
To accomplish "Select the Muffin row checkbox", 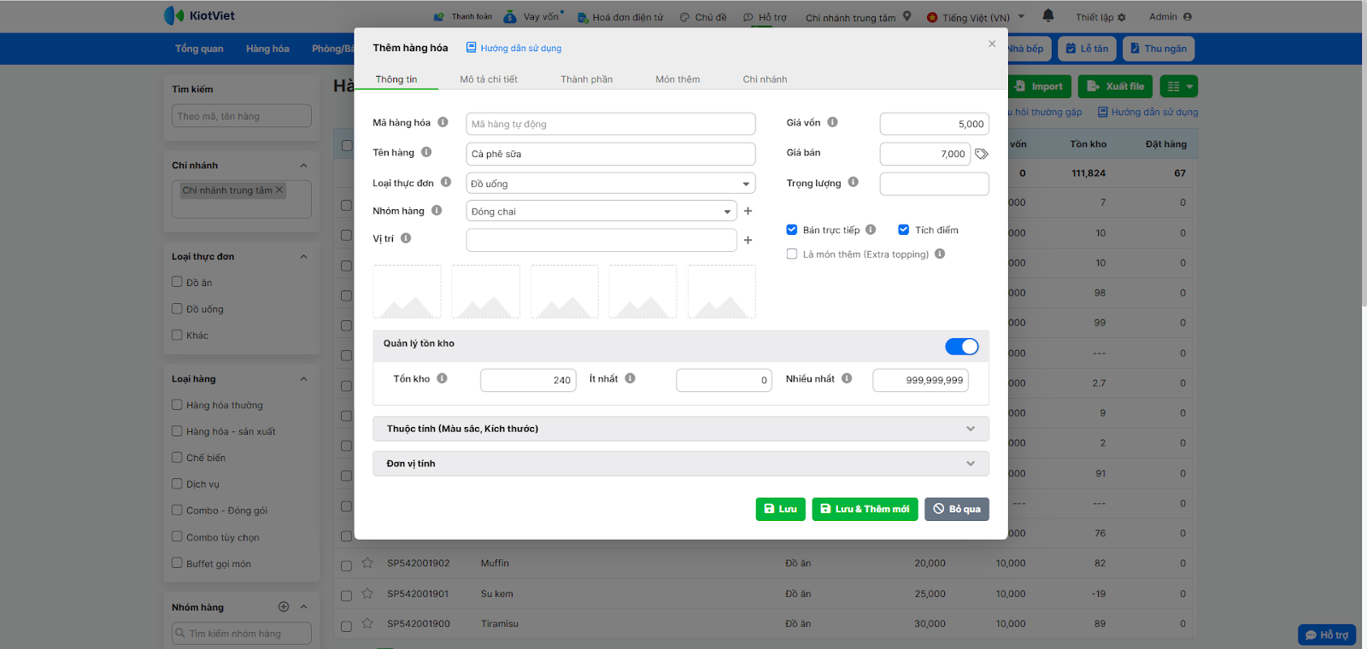I will tap(346, 565).
